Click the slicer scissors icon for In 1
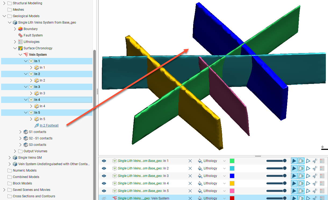328x200 pixels. (x=315, y=161)
